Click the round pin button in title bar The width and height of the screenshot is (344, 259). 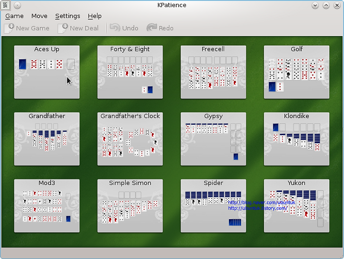17,5
